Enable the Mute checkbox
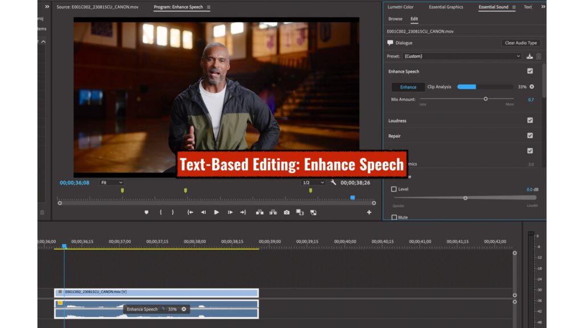This screenshot has height=328, width=584. pos(394,217)
